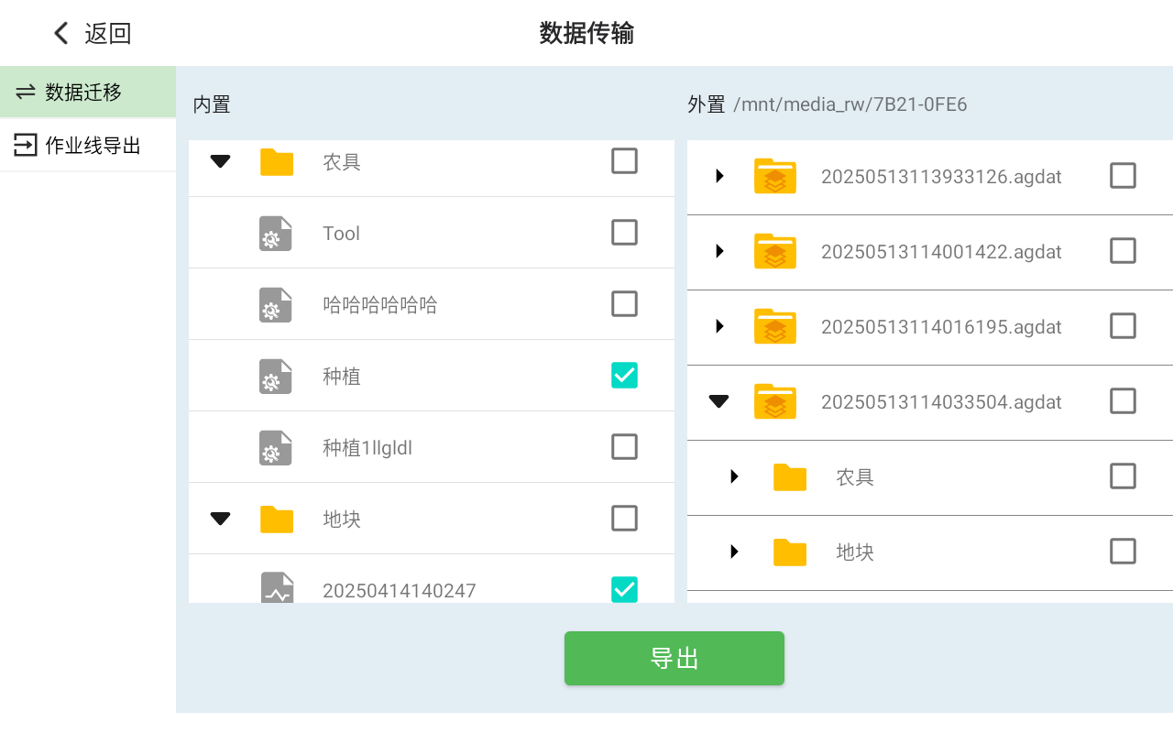Click the 地块 folder icon in 内置 panel
1173x733 pixels.
pos(276,520)
